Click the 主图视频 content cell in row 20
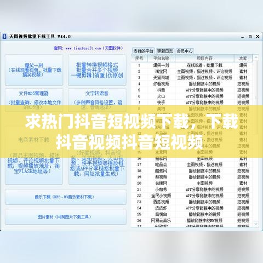Image resolution: width=263 pixels, height=263 pixels. coord(204,183)
